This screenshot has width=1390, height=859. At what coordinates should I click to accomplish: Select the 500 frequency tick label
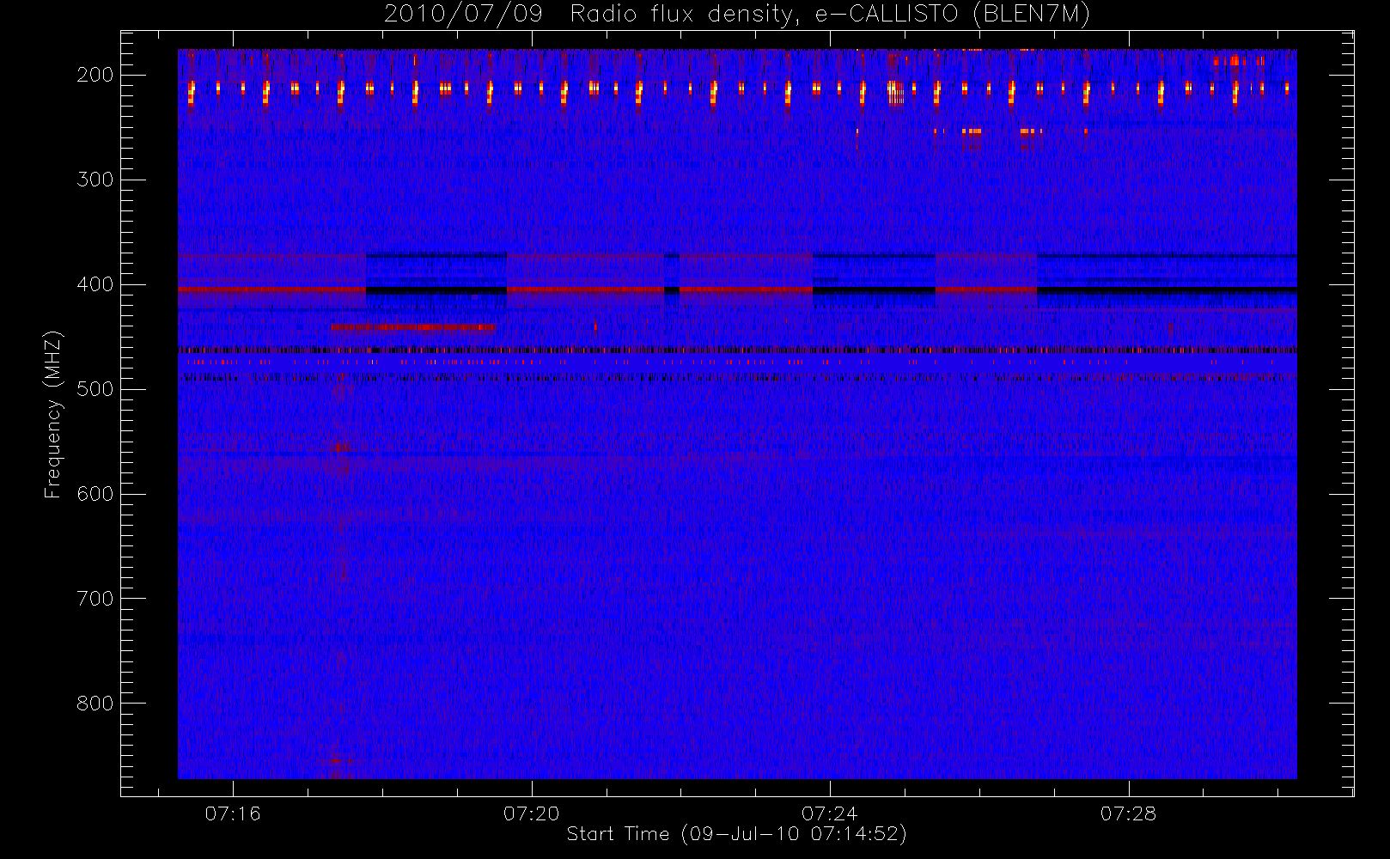(x=94, y=389)
